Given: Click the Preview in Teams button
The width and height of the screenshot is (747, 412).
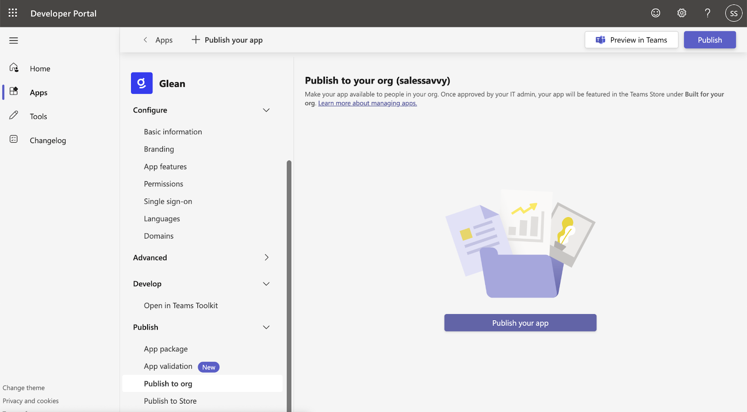Looking at the screenshot, I should [631, 40].
